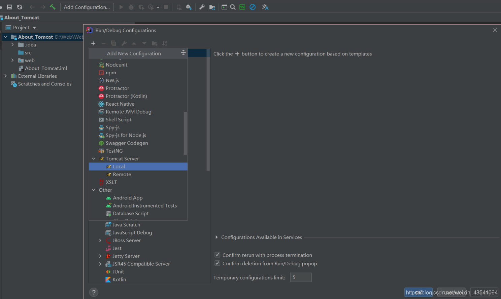Open the Add Configuration... selector
This screenshot has height=299, width=501.
(x=87, y=7)
